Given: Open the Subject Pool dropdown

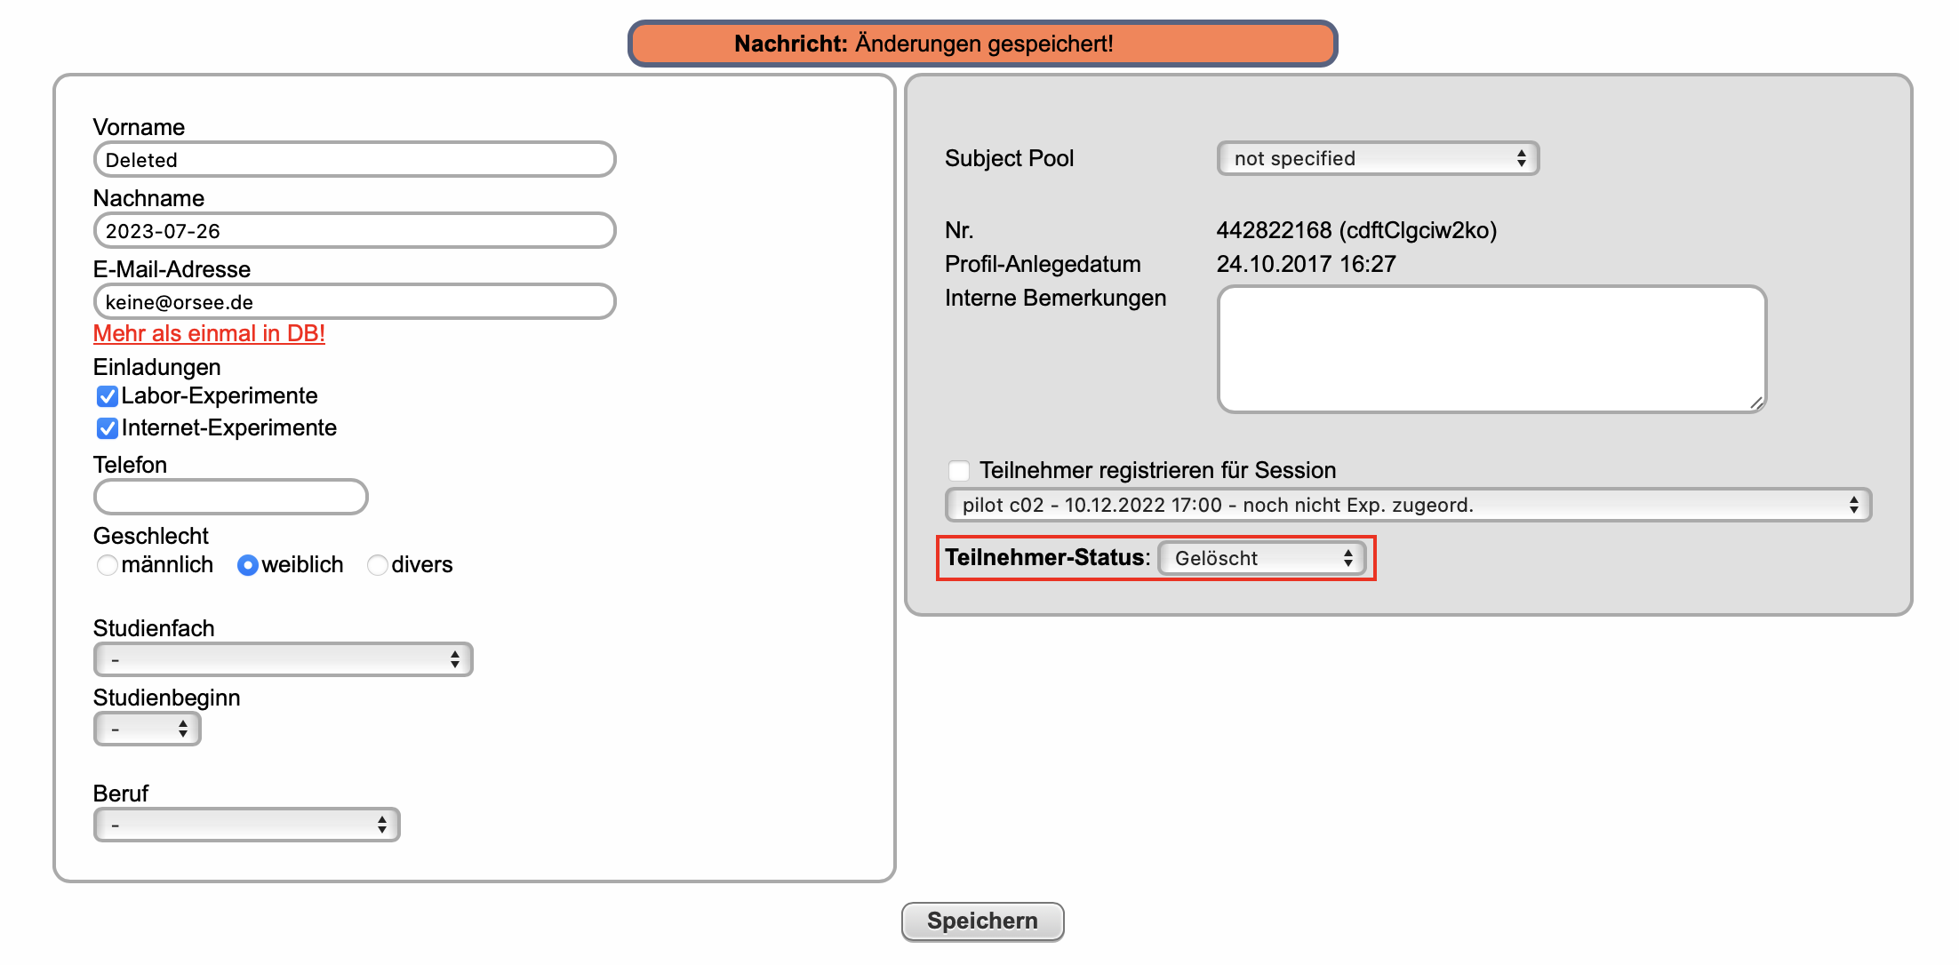Looking at the screenshot, I should (x=1377, y=158).
